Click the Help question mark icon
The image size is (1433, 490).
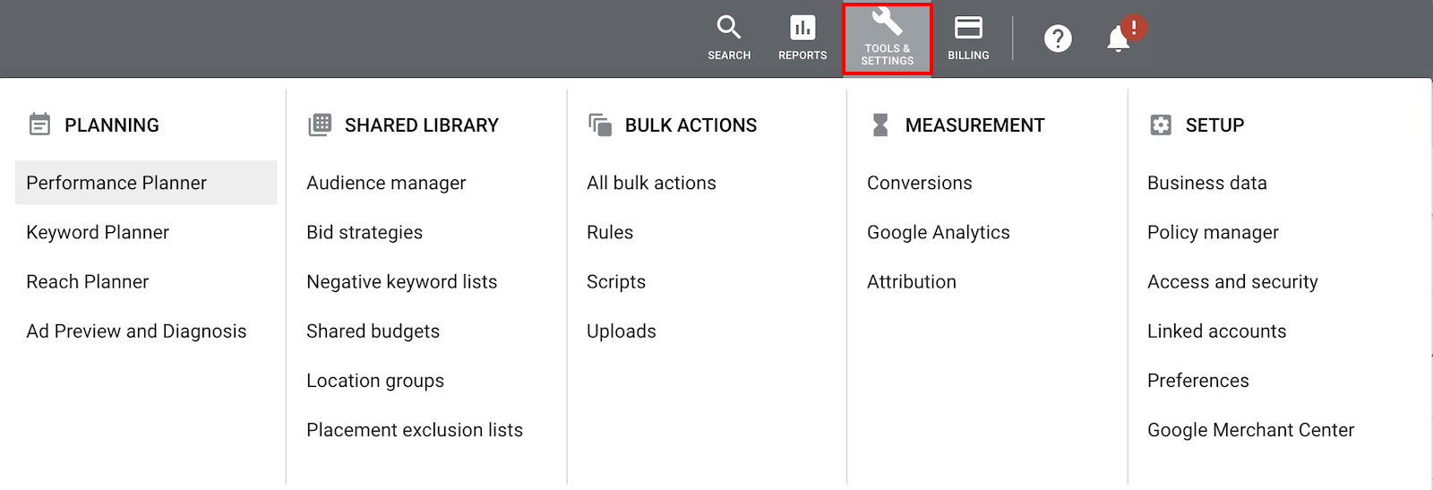[1058, 39]
